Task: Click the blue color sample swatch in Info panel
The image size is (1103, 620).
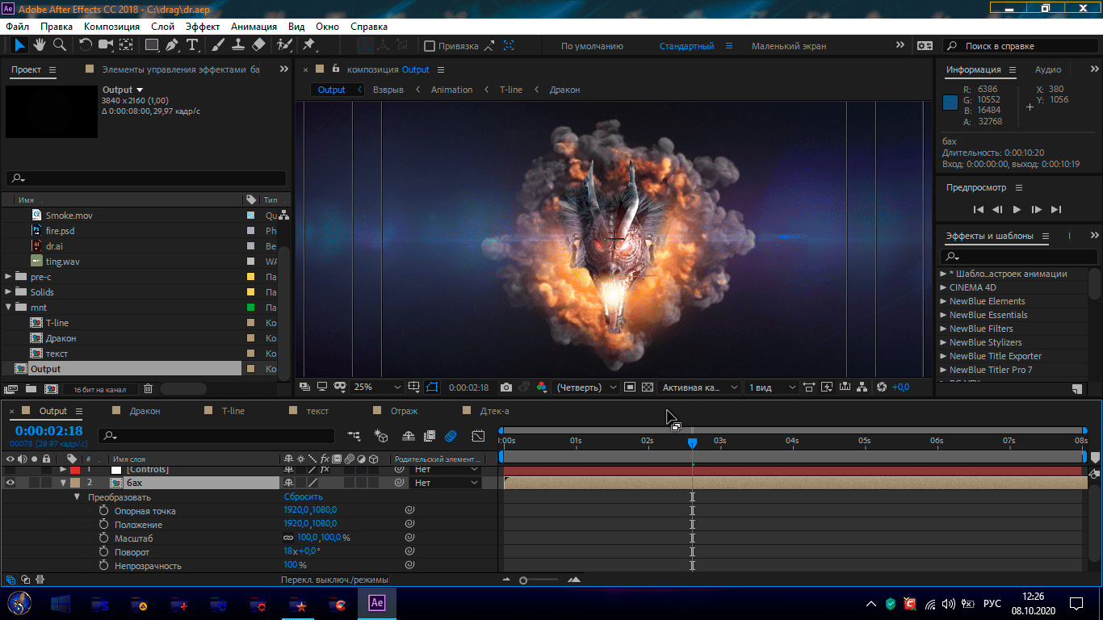Action: [950, 103]
